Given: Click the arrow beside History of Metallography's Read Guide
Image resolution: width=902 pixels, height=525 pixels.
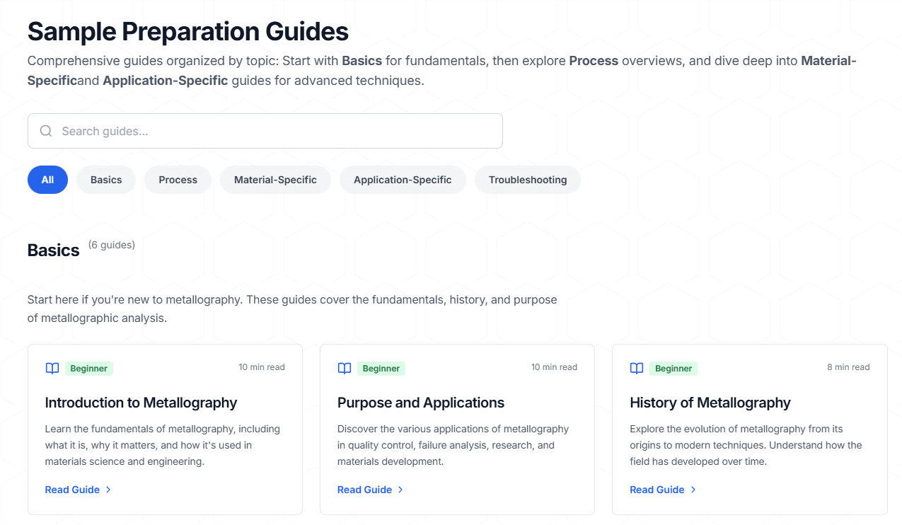Looking at the screenshot, I should [x=694, y=489].
